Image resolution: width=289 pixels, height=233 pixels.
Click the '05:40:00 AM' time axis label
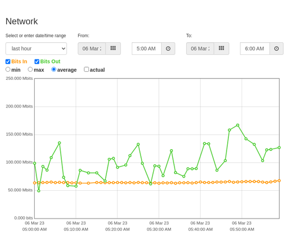tap(201, 230)
